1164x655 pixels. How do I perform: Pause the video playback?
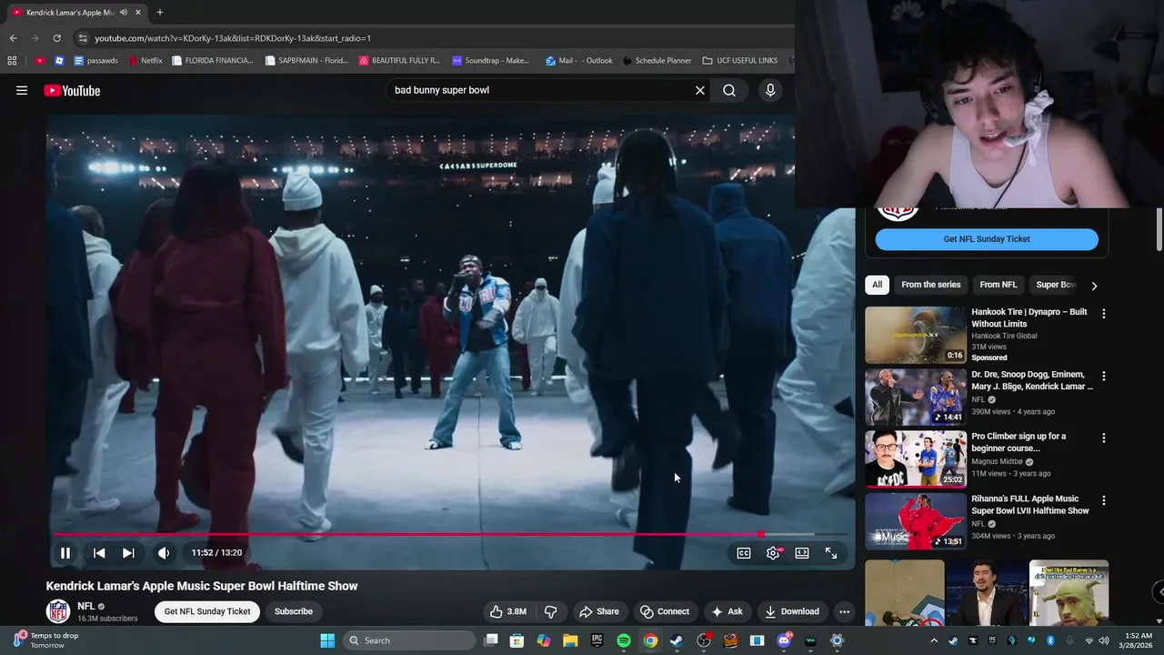click(65, 553)
